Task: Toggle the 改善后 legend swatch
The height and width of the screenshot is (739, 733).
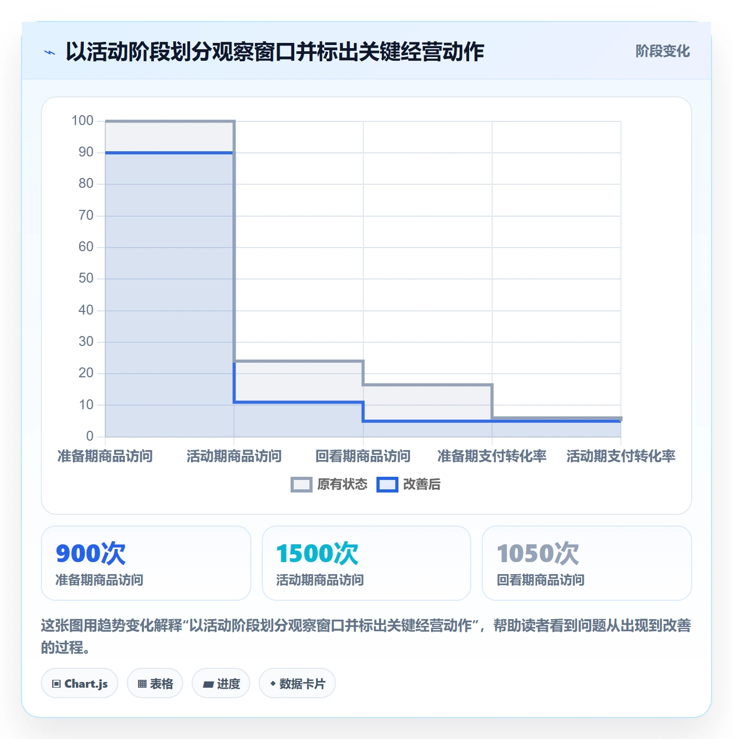Action: [387, 485]
